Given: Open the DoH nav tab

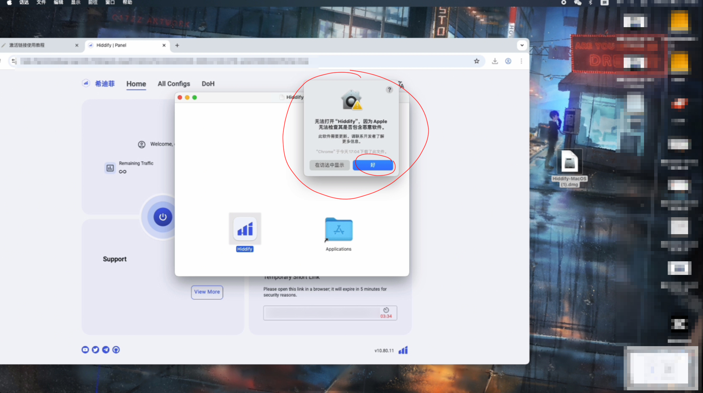Looking at the screenshot, I should (208, 84).
